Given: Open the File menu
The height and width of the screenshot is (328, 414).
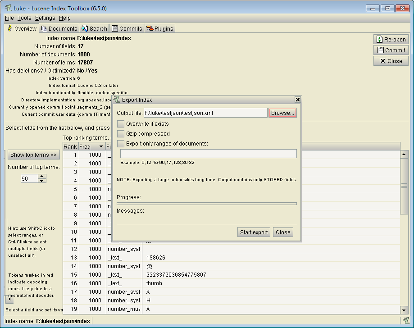Looking at the screenshot, I should 9,18.
